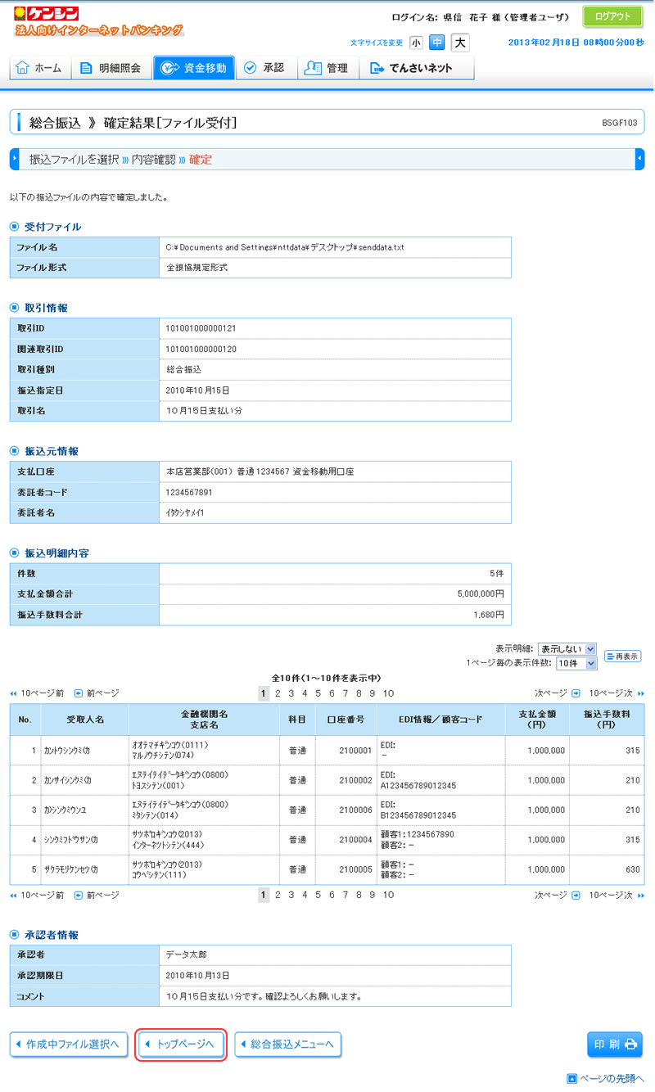Set font size to 大
The width and height of the screenshot is (655, 1092).
[460, 43]
